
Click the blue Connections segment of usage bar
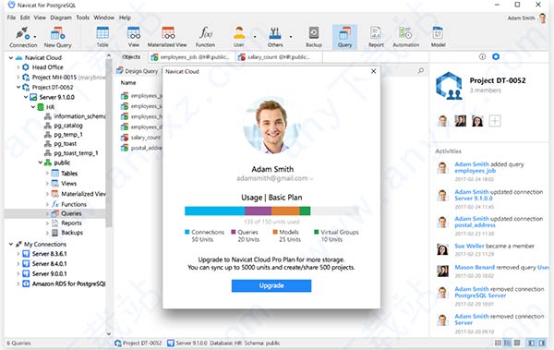click(x=214, y=211)
